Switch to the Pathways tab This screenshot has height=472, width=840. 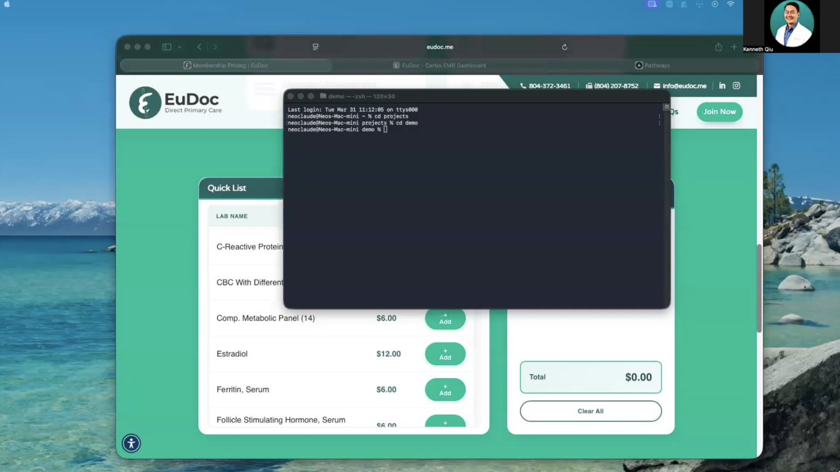coord(652,65)
